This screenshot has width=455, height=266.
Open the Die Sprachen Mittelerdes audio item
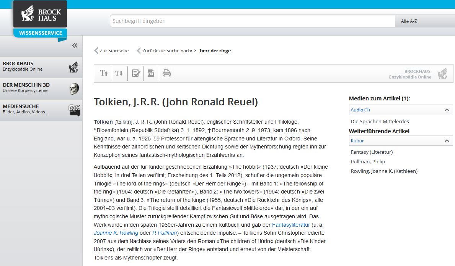[x=380, y=121]
